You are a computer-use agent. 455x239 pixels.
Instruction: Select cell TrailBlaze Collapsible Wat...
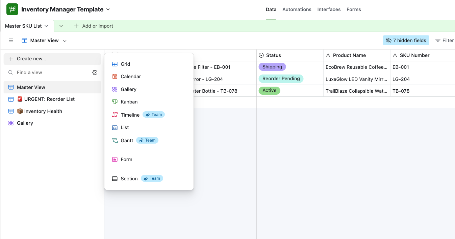[357, 91]
